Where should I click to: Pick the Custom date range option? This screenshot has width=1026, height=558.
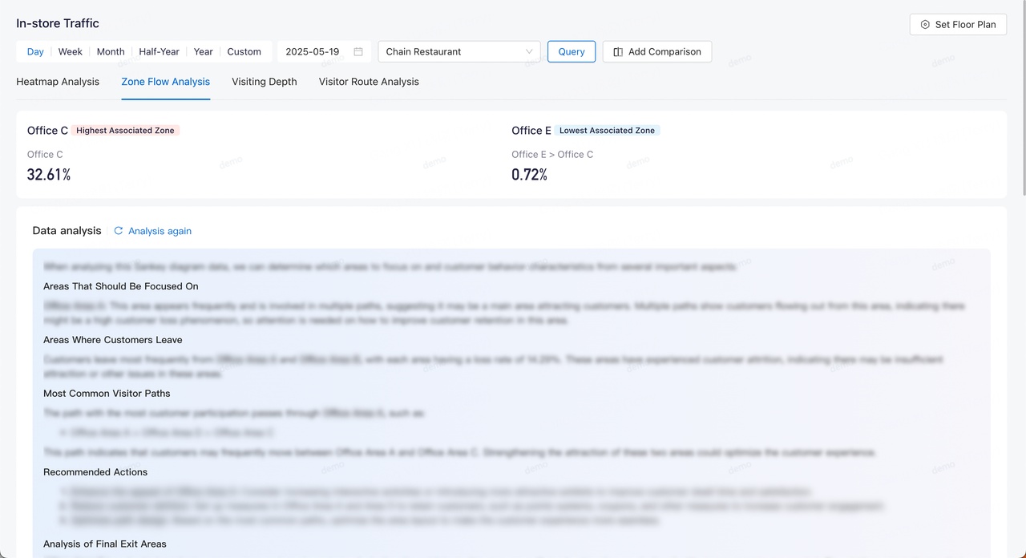point(244,52)
